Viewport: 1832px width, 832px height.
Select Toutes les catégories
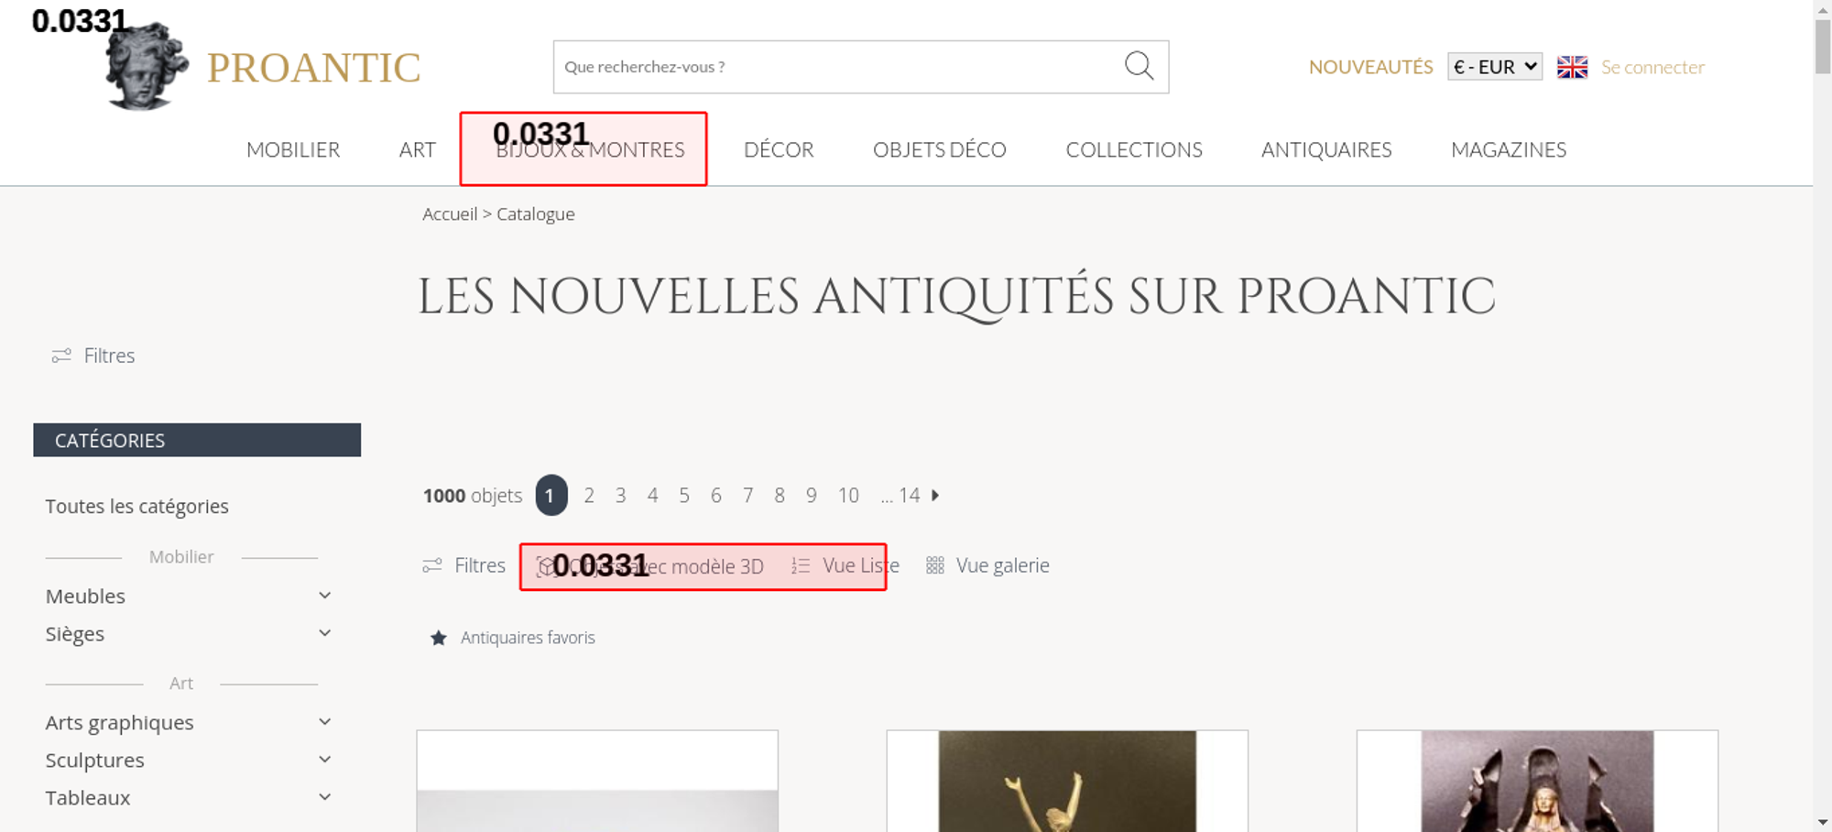136,506
